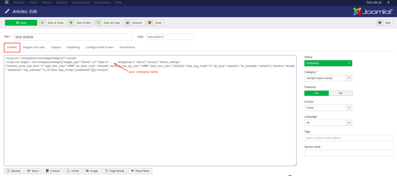Open the Access Public dropdown
397x176 pixels.
(x=328, y=107)
